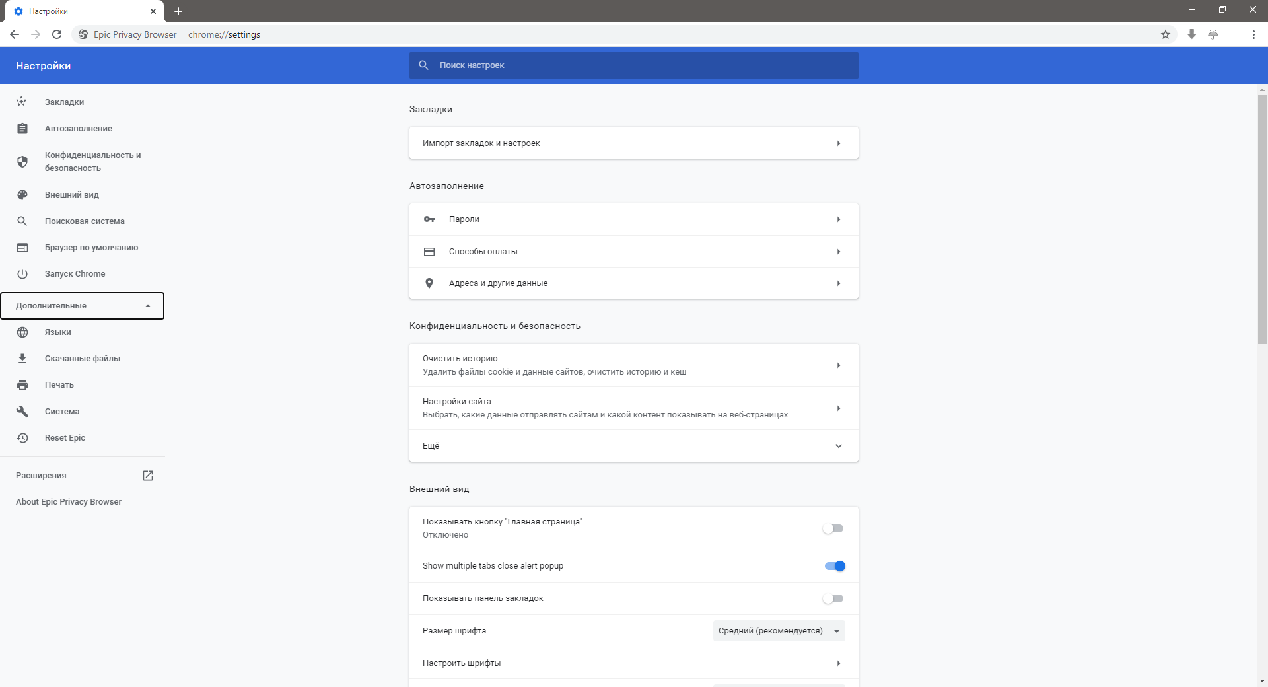This screenshot has width=1268, height=687.
Task: Click the open-in-new icon beside Расширения
Action: [148, 476]
